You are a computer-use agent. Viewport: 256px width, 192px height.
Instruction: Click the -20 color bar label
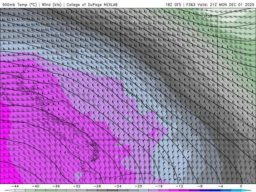coord(138,186)
